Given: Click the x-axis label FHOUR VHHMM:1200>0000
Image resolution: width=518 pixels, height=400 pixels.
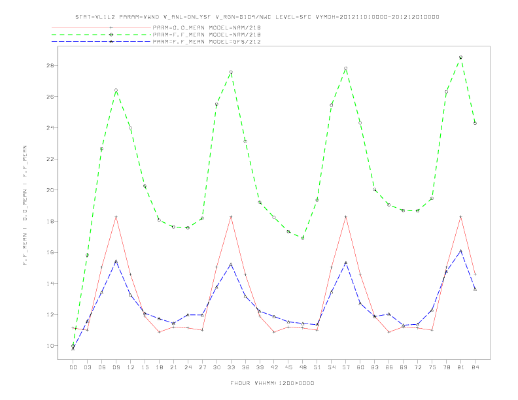Looking at the screenshot, I should [272, 383].
